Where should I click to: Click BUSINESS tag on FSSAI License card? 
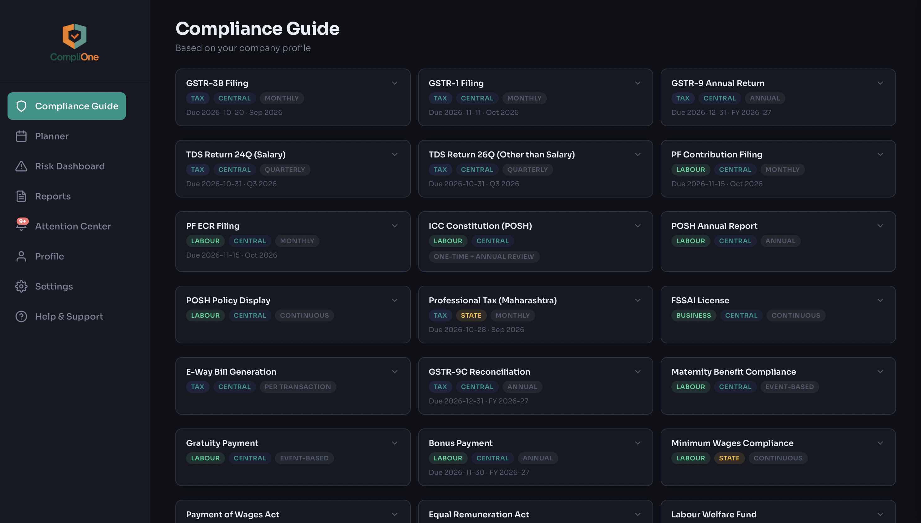pos(694,315)
